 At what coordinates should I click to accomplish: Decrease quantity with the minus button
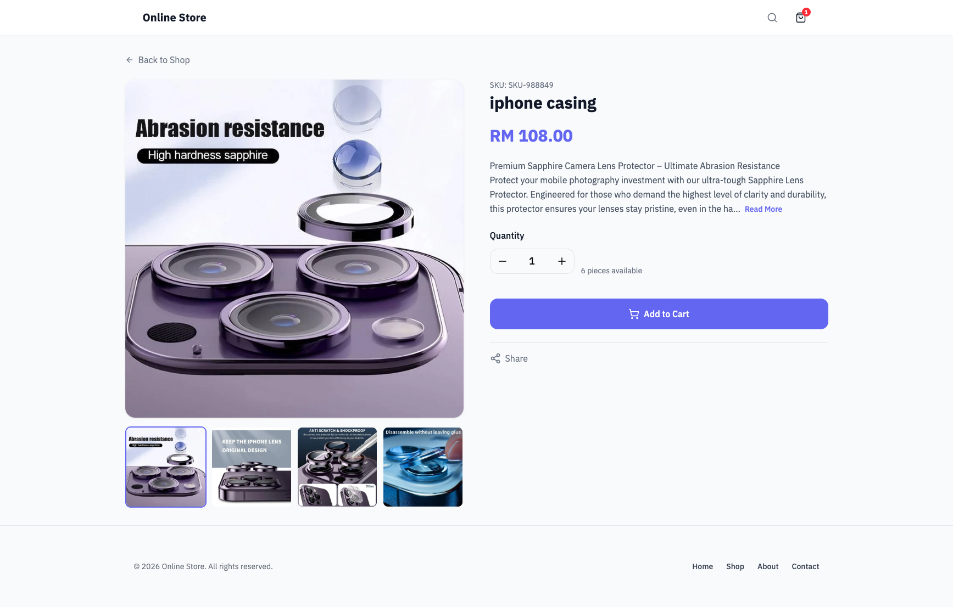[x=502, y=261]
